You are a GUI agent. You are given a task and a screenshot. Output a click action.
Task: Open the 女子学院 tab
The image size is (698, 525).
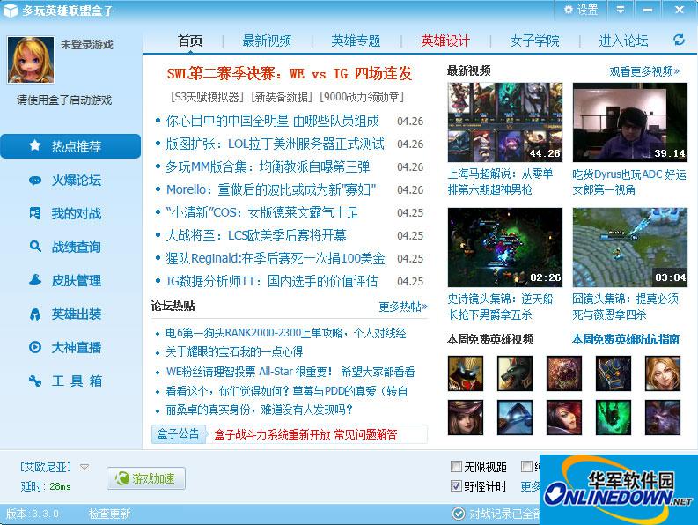coord(534,41)
